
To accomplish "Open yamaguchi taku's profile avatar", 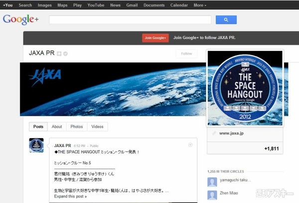I will pos(212,182).
